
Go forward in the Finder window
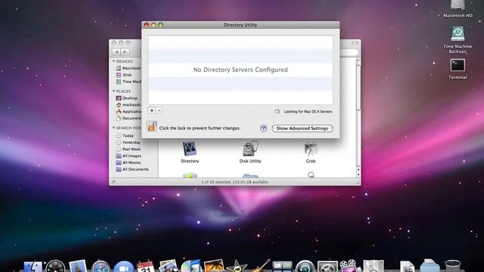(125, 52)
